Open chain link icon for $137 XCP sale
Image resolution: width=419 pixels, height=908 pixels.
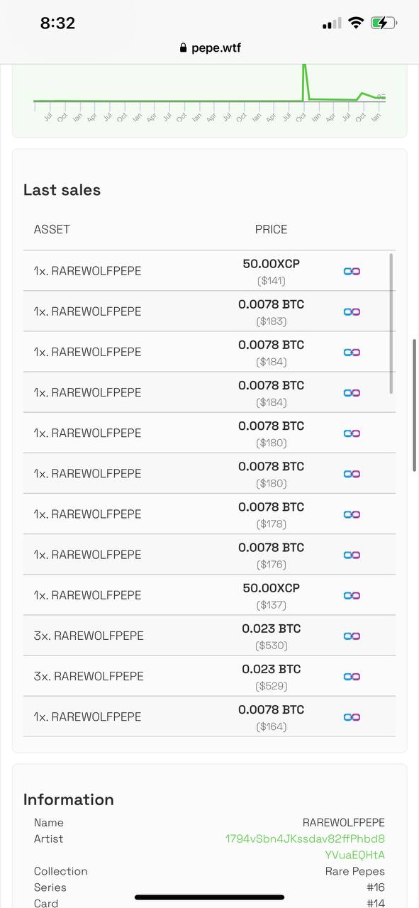pos(352,595)
